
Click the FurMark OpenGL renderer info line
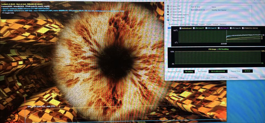coord(25,8)
